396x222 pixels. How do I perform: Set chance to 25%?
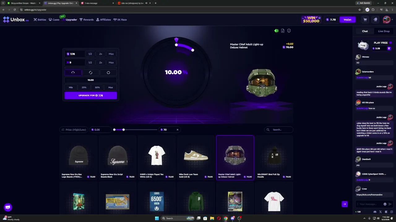tap(84, 88)
